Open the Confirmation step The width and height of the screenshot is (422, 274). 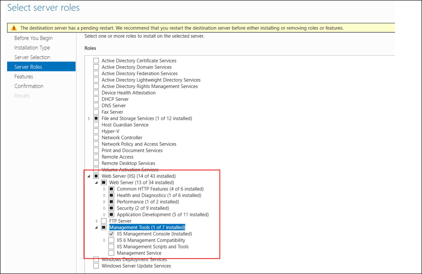[x=29, y=86]
